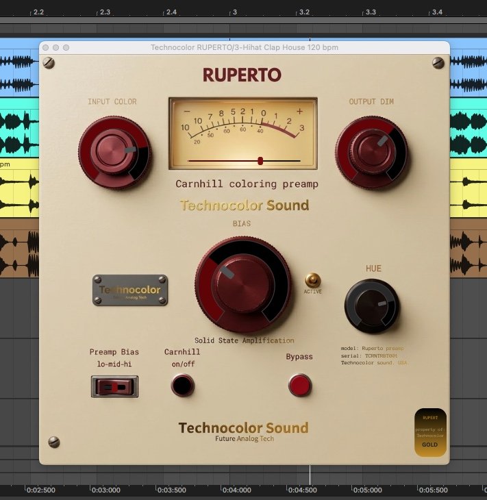The image size is (487, 500).
Task: Click 3.2 marker on the top ruler
Action: [304, 12]
